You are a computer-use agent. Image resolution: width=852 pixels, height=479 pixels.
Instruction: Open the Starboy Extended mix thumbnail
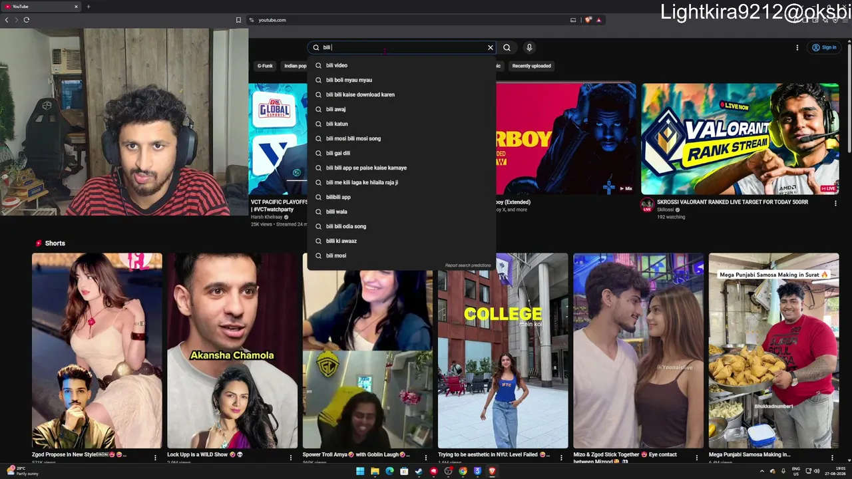(566, 139)
